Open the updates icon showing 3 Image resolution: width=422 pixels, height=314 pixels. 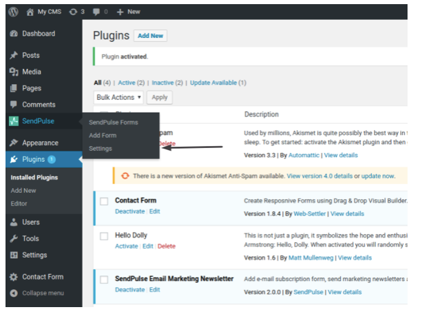(73, 12)
